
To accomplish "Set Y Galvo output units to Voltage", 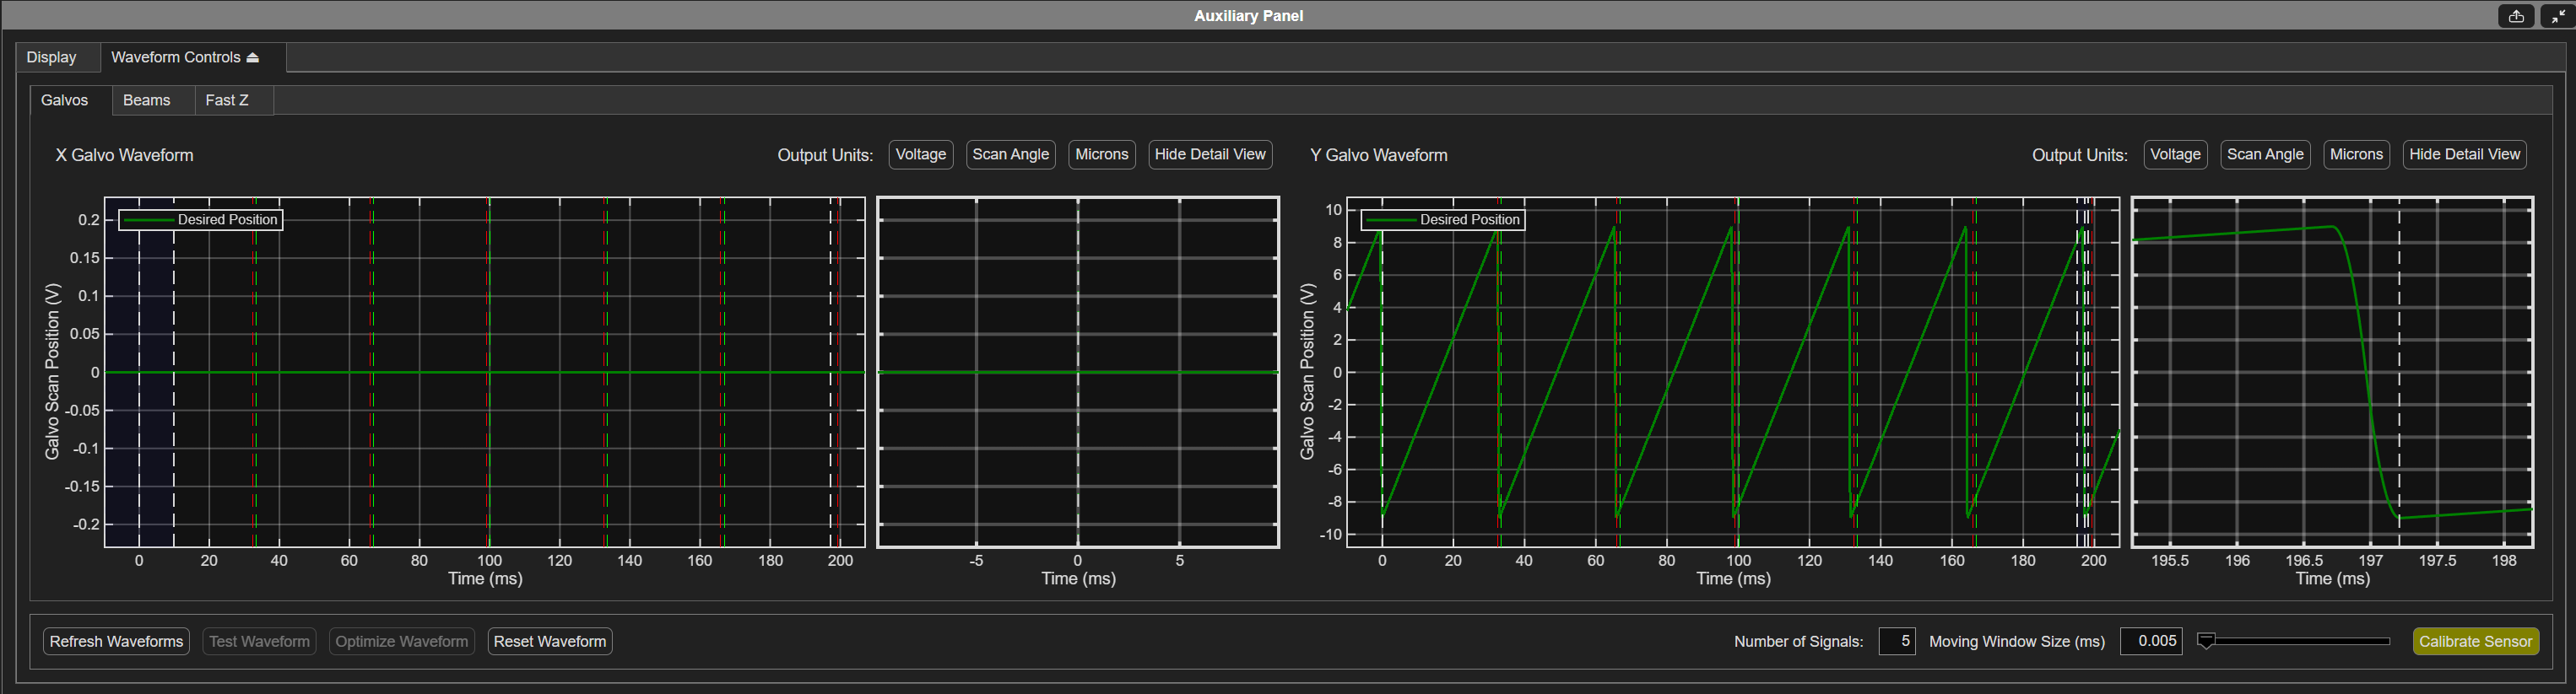I will click(x=2175, y=155).
